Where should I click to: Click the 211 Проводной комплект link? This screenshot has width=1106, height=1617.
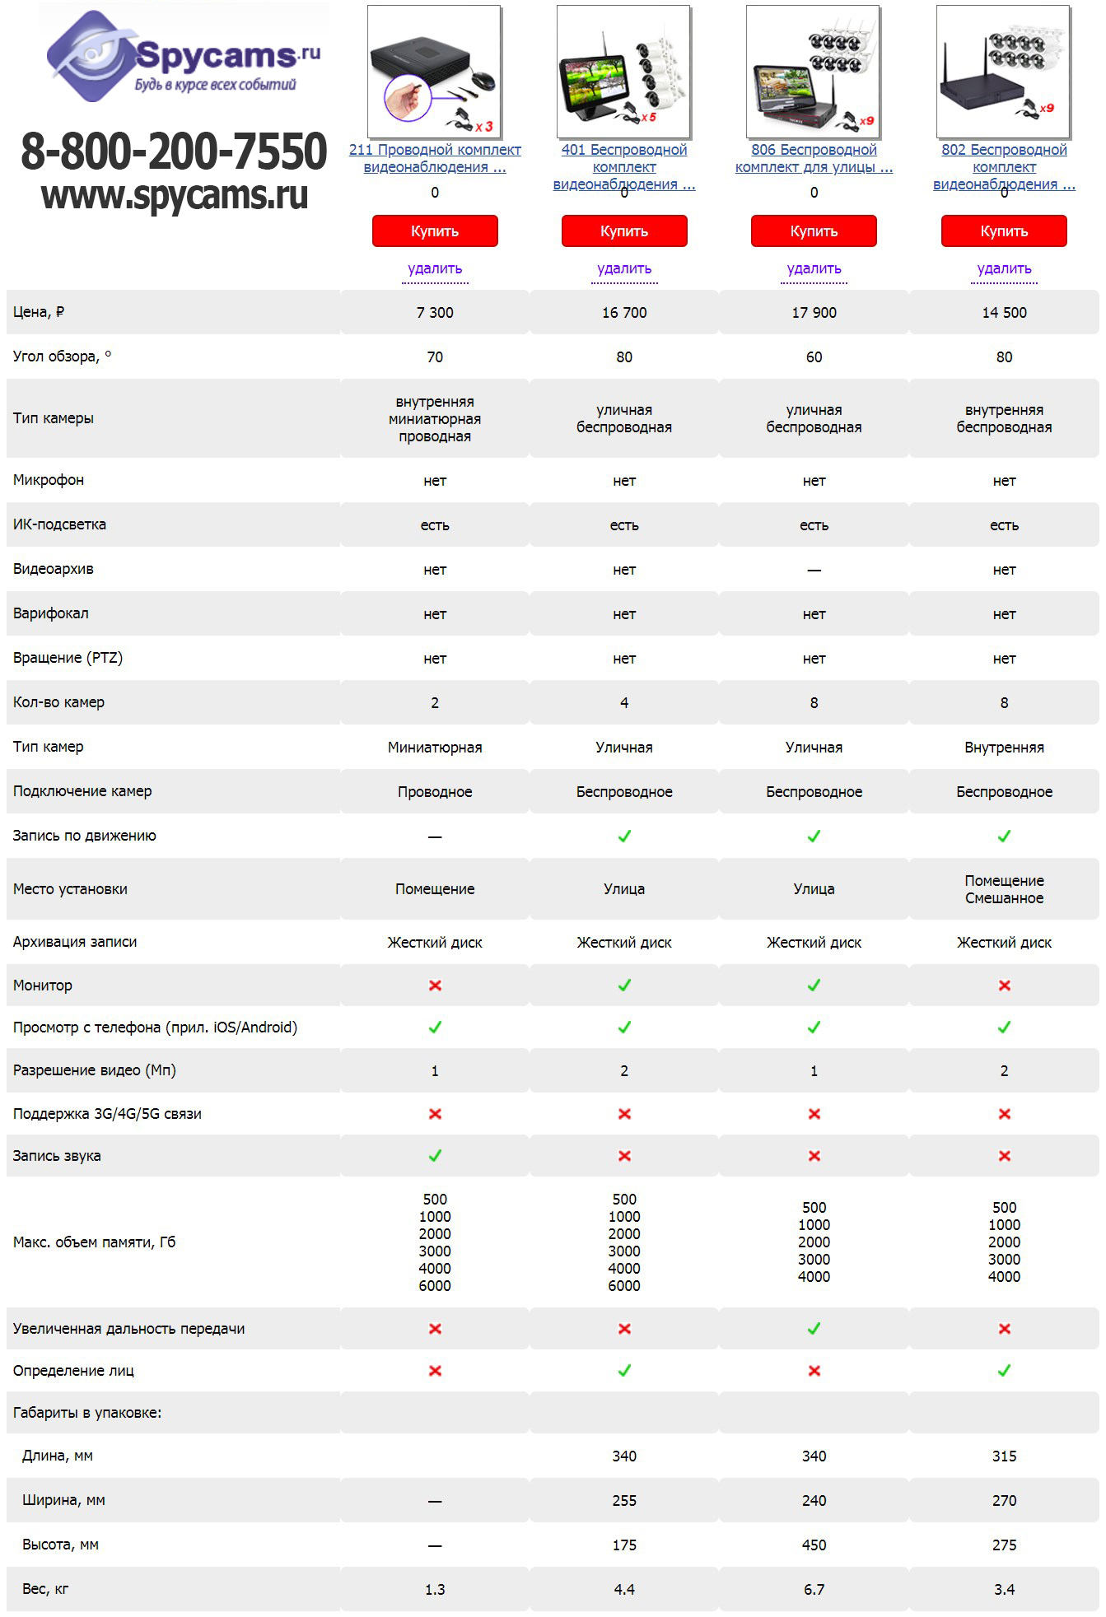(435, 158)
